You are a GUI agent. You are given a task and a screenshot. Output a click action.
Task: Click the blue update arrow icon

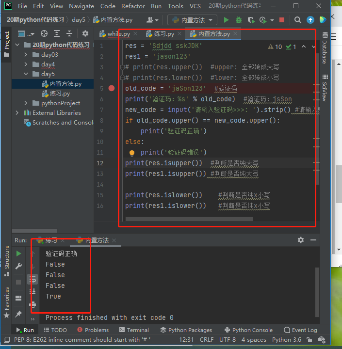click(x=310, y=20)
